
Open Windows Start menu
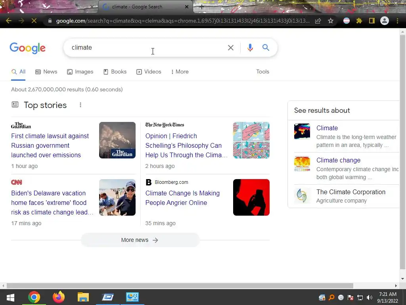click(x=10, y=297)
